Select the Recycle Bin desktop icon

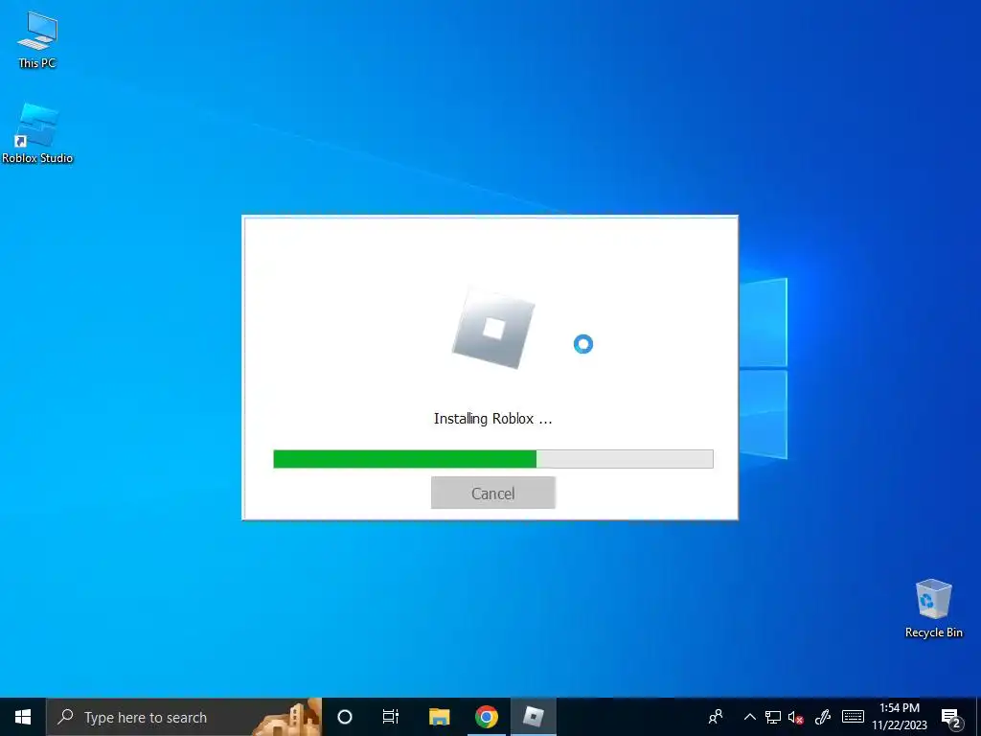click(933, 609)
